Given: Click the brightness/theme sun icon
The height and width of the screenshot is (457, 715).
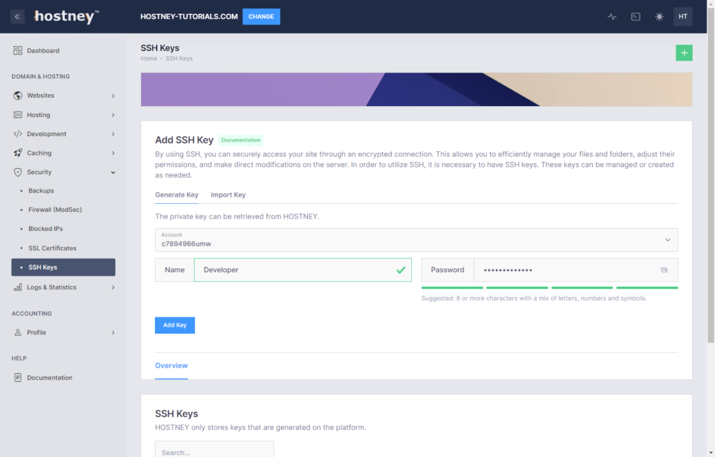Looking at the screenshot, I should point(659,16).
